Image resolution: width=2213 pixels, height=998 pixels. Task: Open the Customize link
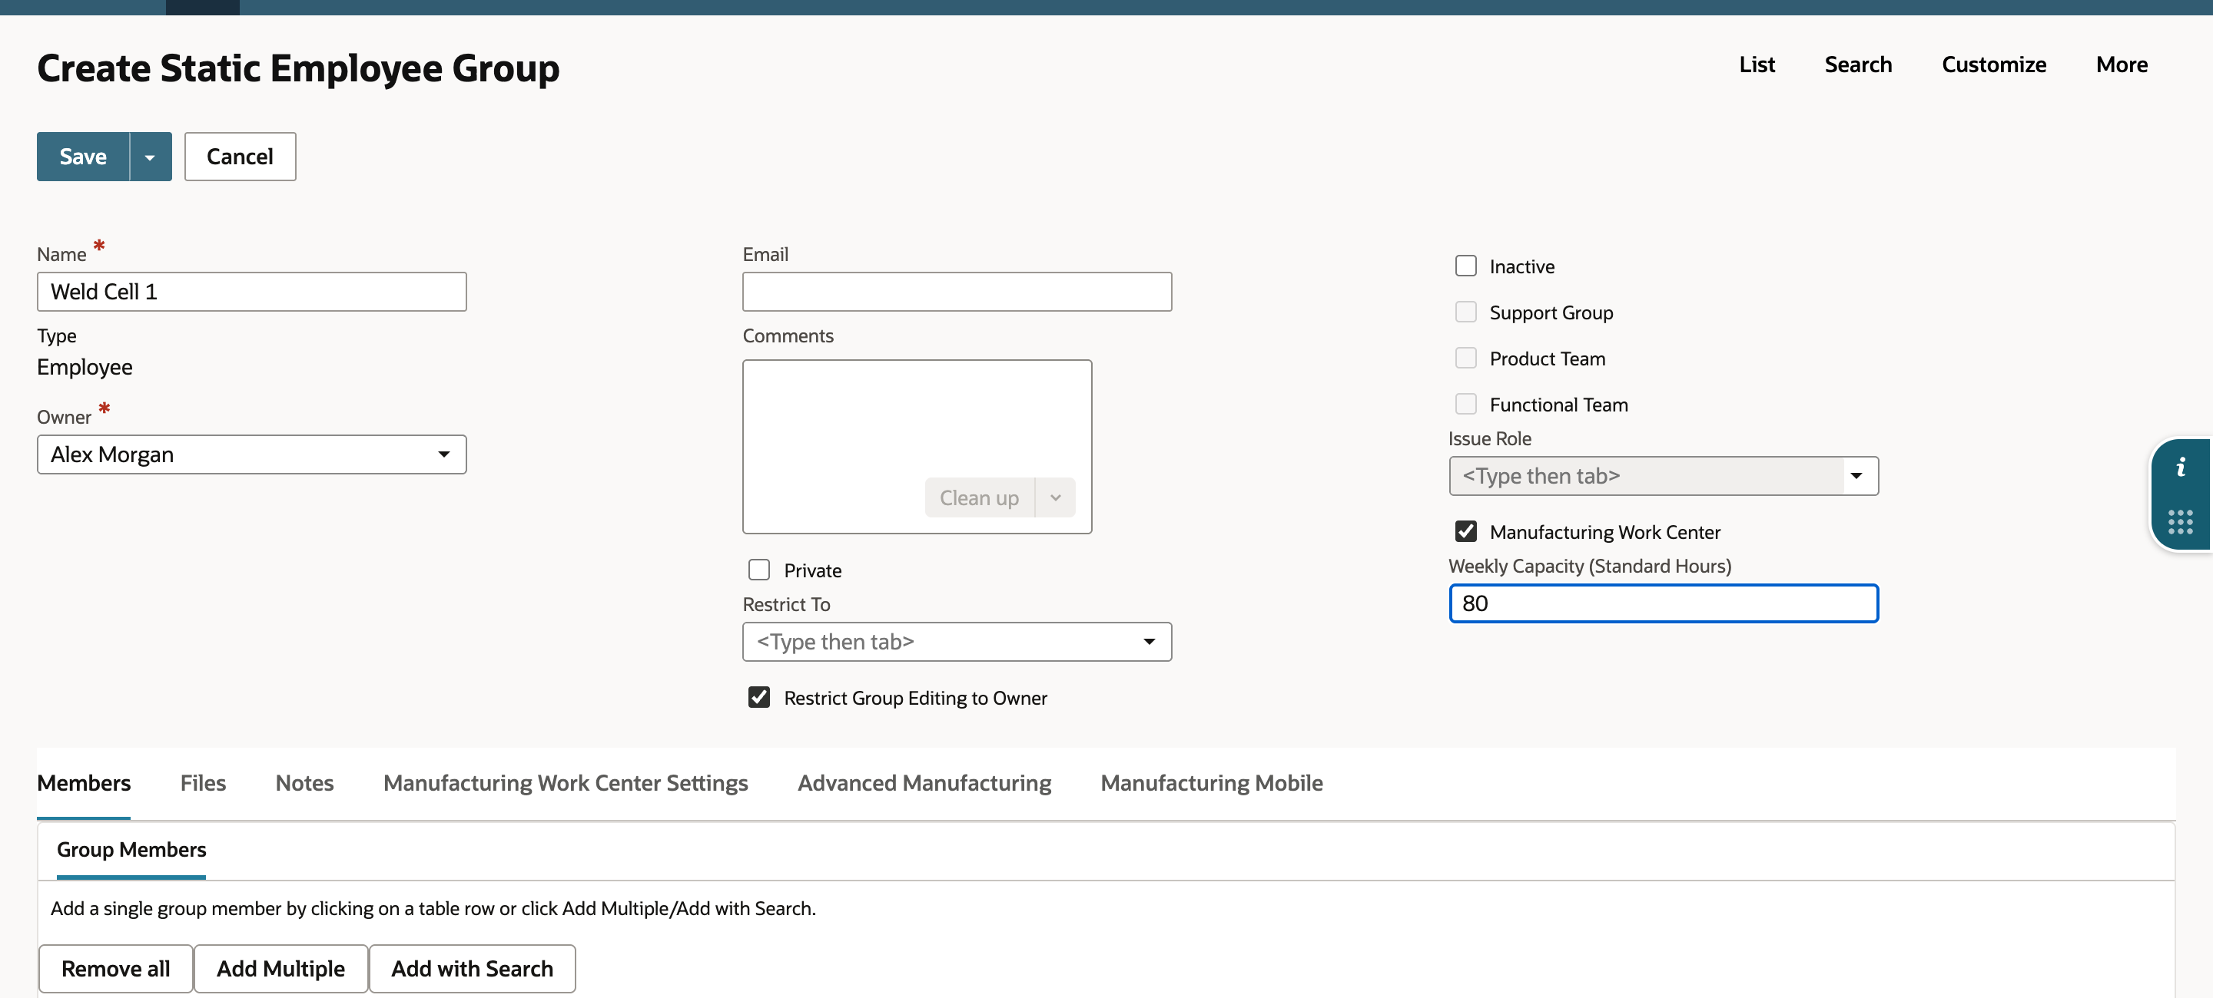coord(1994,64)
